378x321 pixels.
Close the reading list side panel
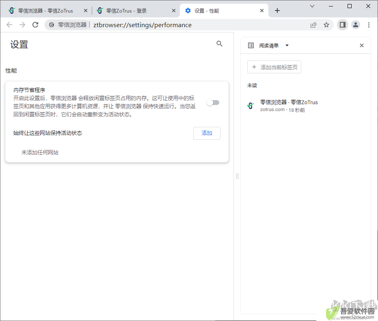pos(362,45)
